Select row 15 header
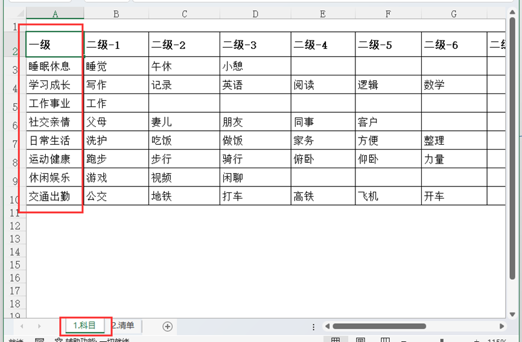The height and width of the screenshot is (342, 522). pyautogui.click(x=15, y=265)
